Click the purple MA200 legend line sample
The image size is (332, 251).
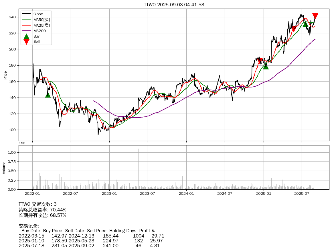tap(26, 31)
